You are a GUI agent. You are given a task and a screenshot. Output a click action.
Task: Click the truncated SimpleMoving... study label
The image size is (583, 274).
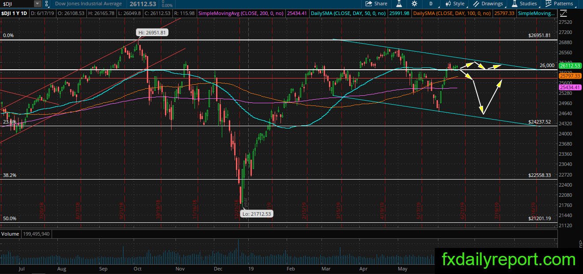[536, 13]
